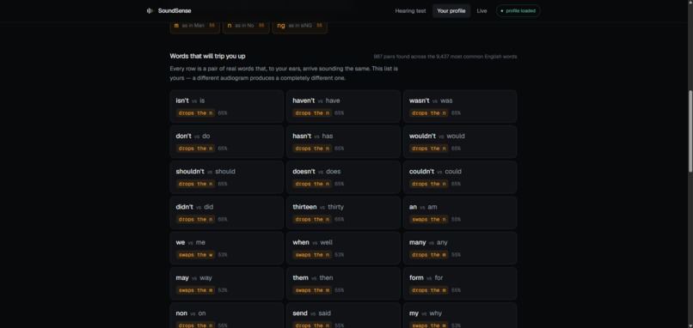Image resolution: width=693 pixels, height=328 pixels.
Task: Open the haven't vs have card
Action: (x=343, y=106)
